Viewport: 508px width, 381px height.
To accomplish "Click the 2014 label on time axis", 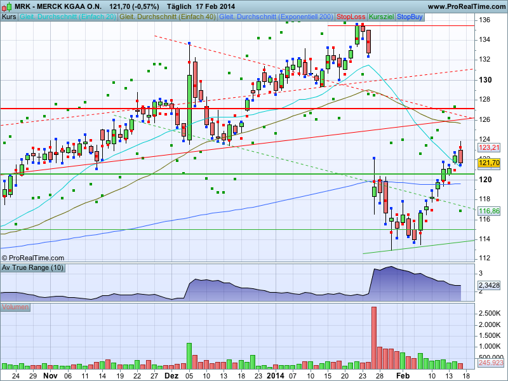I will coord(276,376).
